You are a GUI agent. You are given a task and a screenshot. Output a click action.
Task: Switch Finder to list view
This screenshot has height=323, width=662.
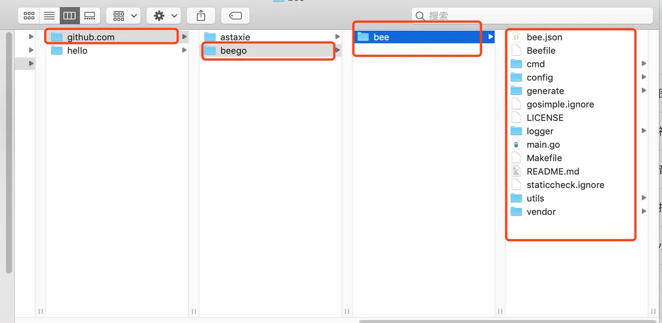coord(49,16)
